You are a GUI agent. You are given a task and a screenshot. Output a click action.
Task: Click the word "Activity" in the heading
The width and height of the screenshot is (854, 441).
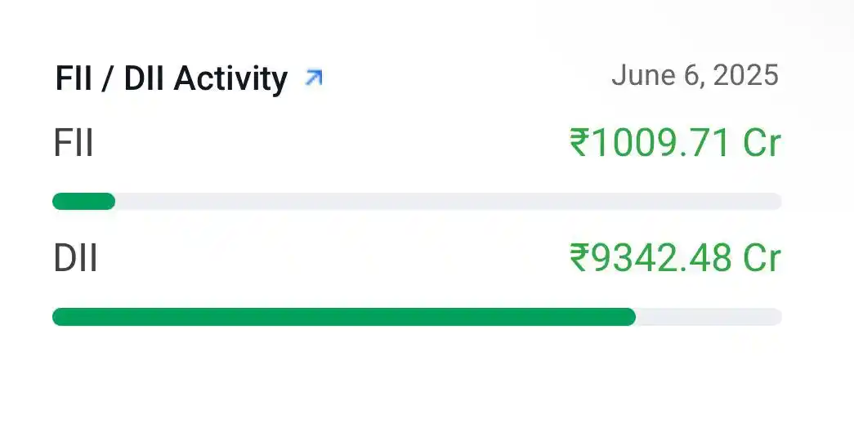point(230,78)
